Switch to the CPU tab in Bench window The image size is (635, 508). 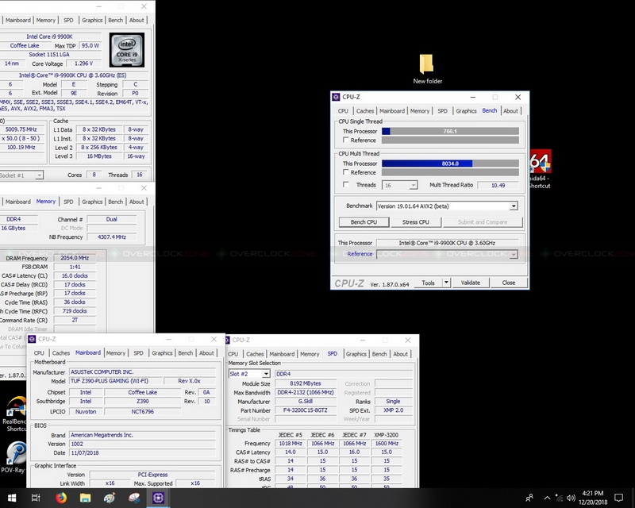[343, 111]
